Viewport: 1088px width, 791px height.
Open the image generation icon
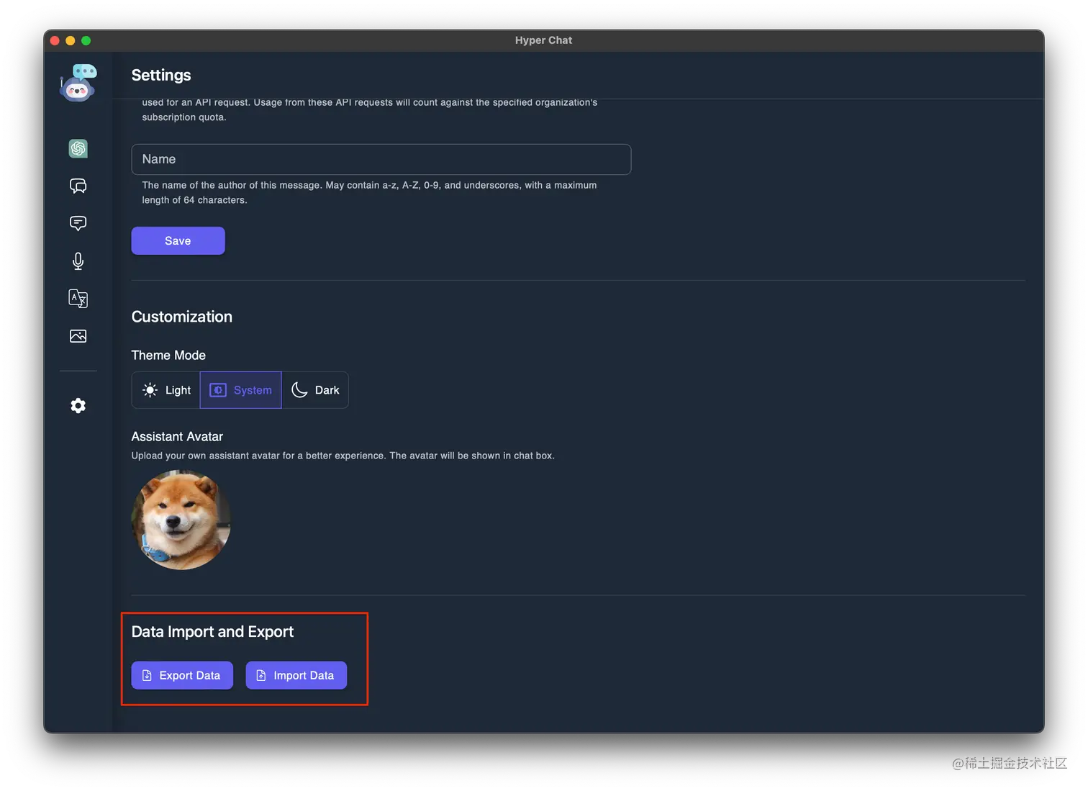point(78,336)
